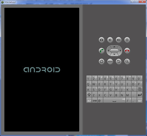
Task: Click the D-pad right arrow
Action: (120, 51)
